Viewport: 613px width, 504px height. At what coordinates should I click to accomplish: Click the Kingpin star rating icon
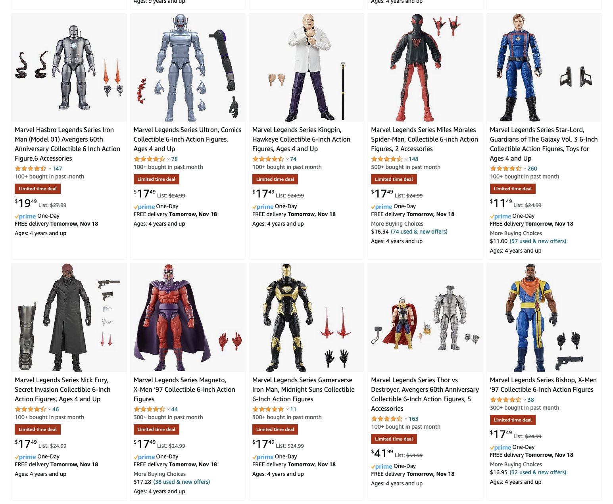[x=268, y=159]
